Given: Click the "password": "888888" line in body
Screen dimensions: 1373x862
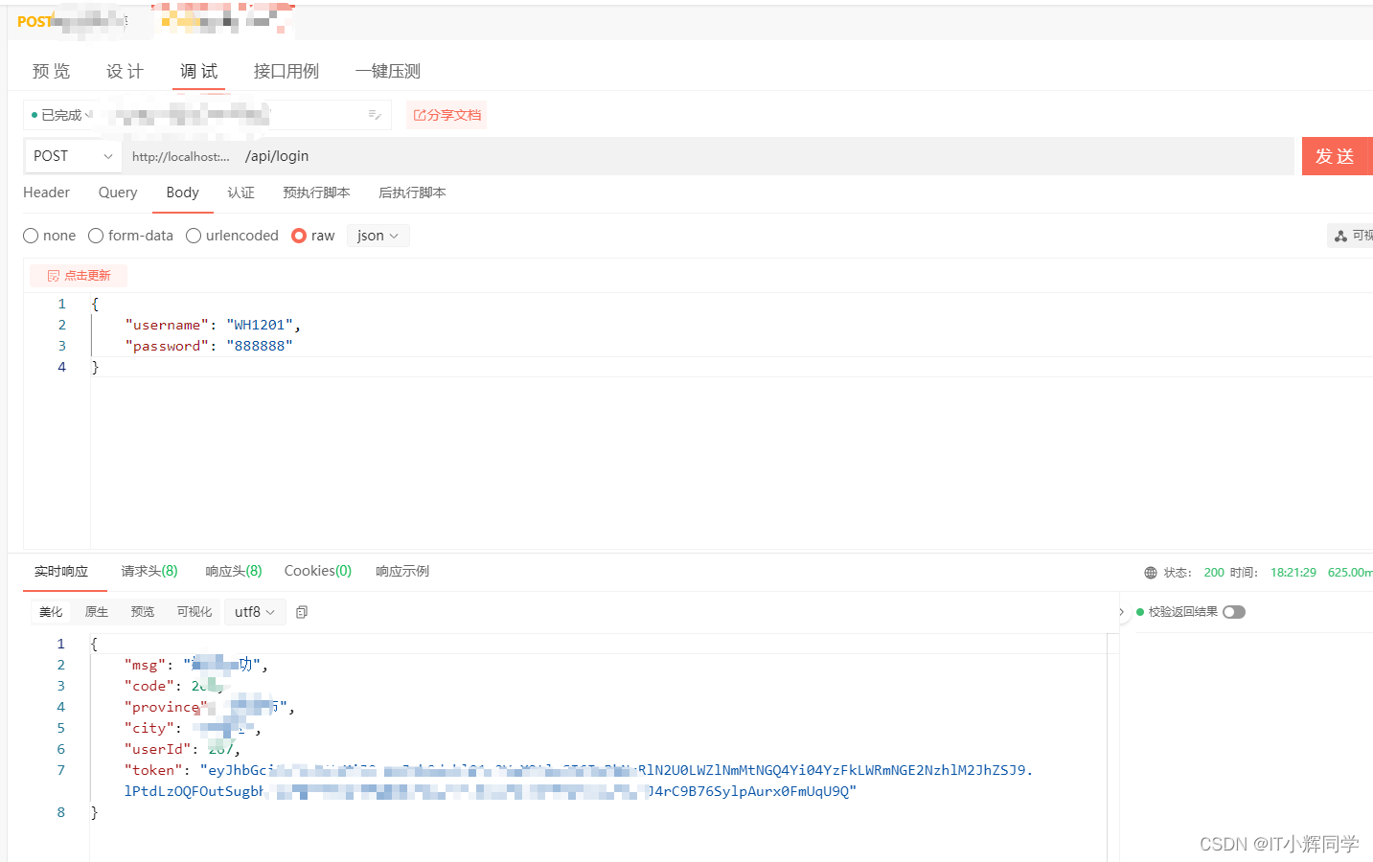Looking at the screenshot, I should point(209,346).
